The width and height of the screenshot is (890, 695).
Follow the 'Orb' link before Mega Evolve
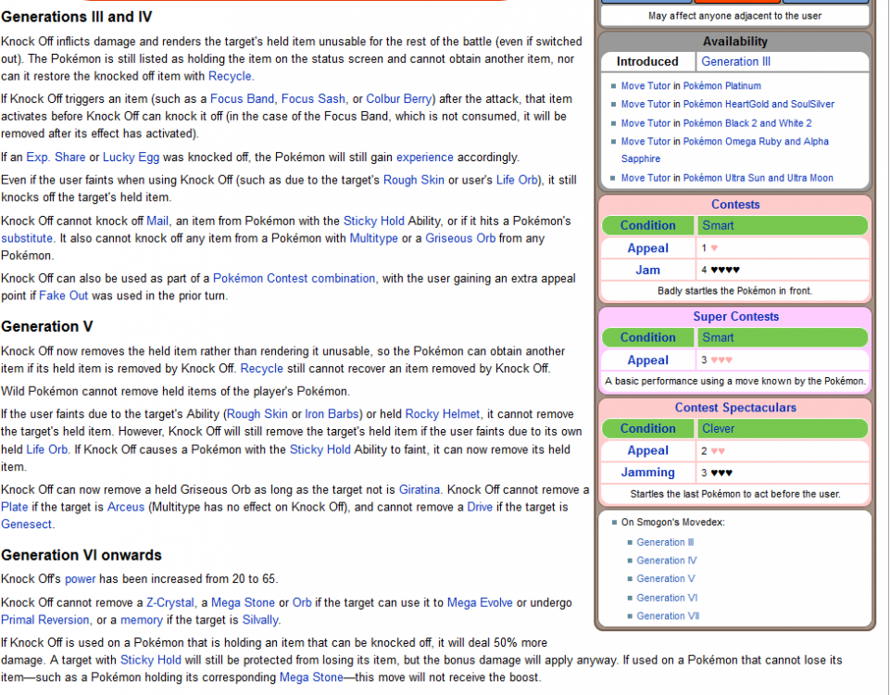point(302,602)
